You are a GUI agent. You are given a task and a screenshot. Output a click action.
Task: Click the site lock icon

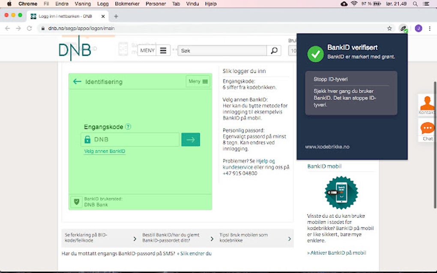pos(43,28)
